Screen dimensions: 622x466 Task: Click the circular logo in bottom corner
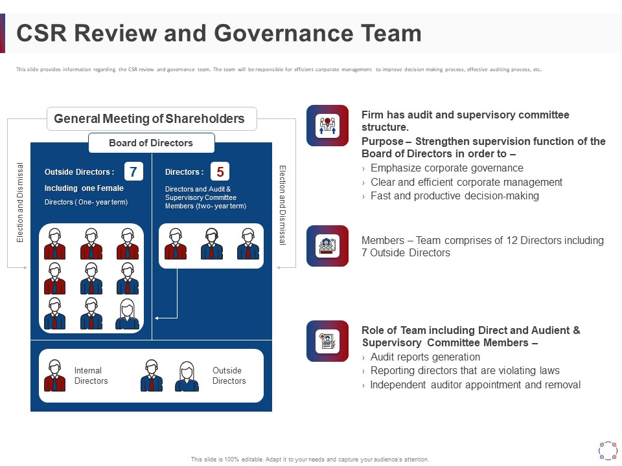pos(608,450)
